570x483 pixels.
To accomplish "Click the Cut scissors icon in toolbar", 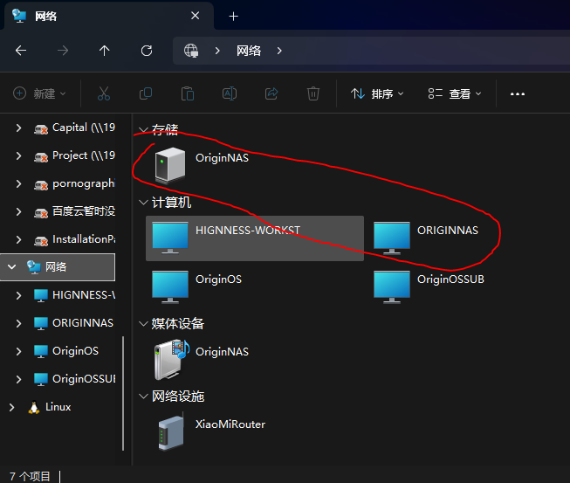I will pyautogui.click(x=104, y=93).
